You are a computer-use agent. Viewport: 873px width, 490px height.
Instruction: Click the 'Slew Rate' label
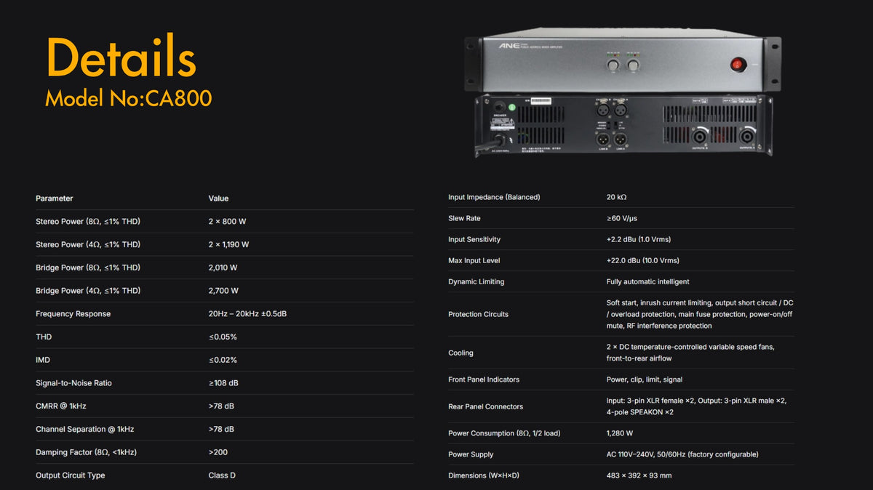pos(465,218)
